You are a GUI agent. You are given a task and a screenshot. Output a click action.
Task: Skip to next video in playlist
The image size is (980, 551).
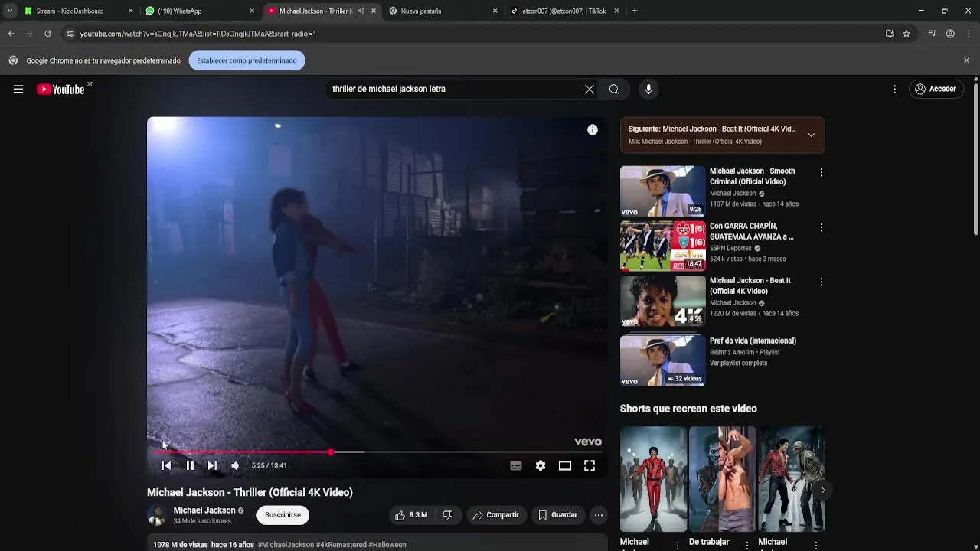tap(212, 465)
